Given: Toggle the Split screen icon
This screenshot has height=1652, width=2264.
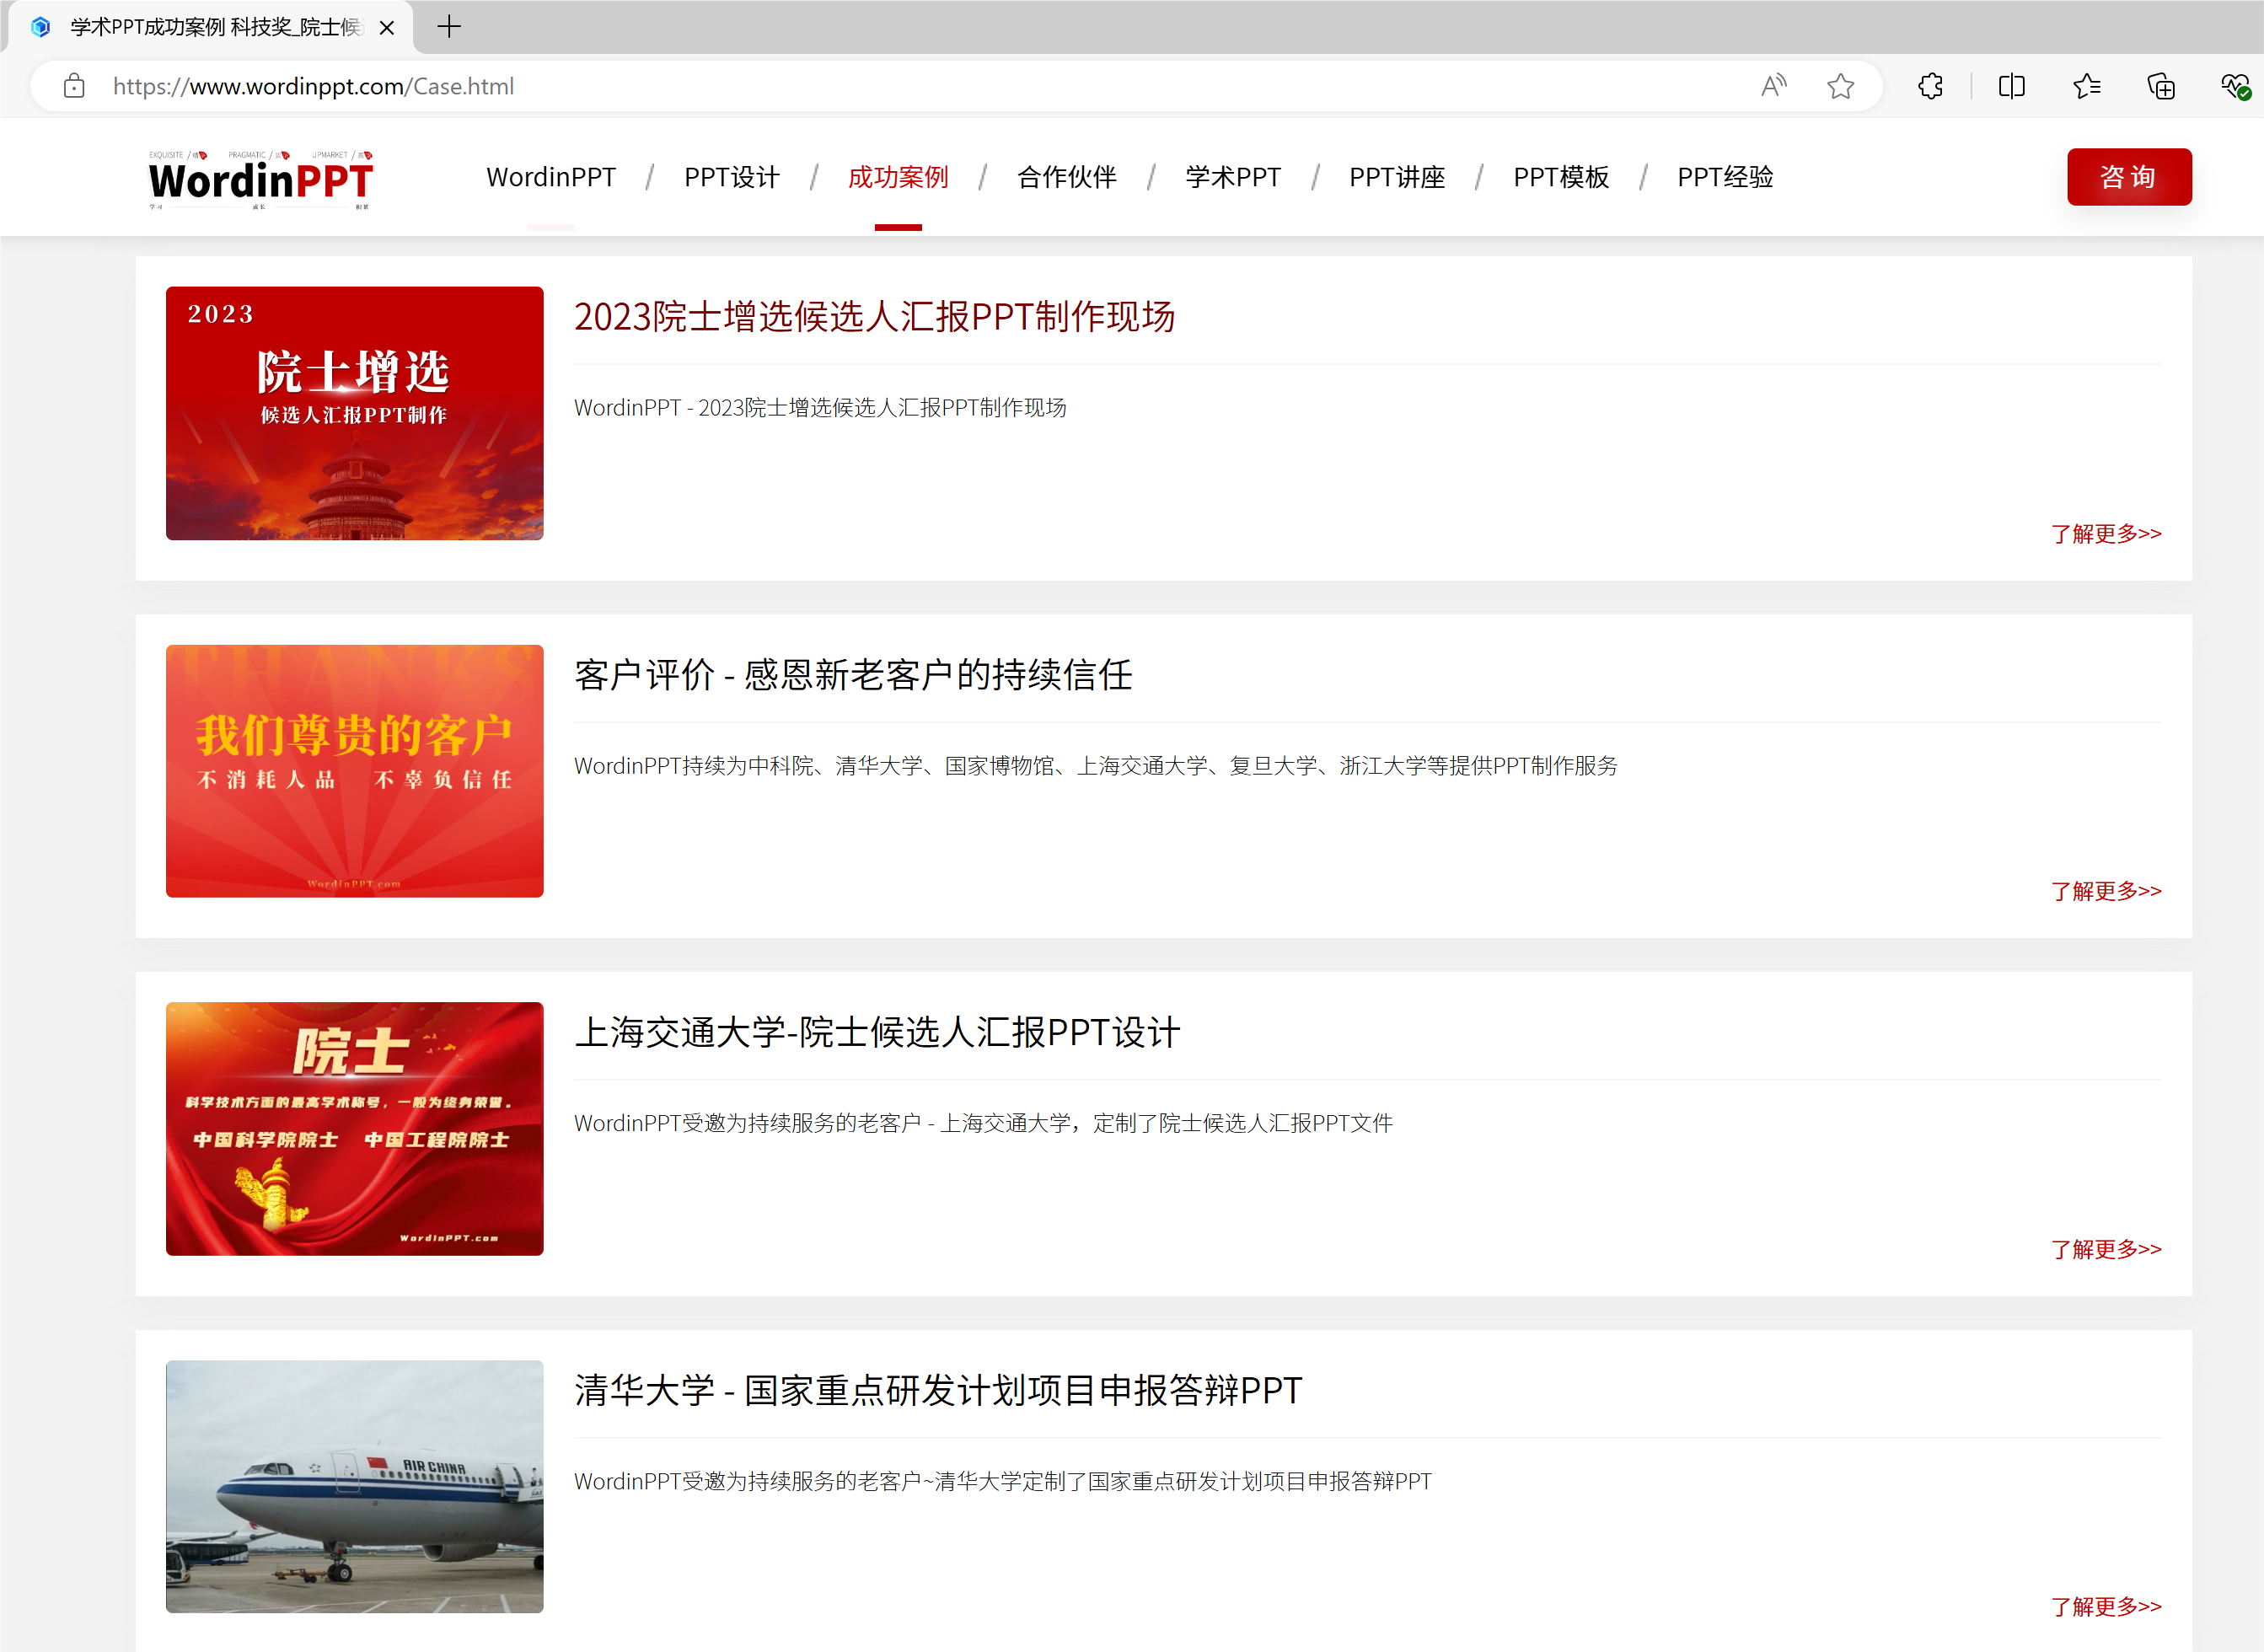Looking at the screenshot, I should [x=2011, y=86].
